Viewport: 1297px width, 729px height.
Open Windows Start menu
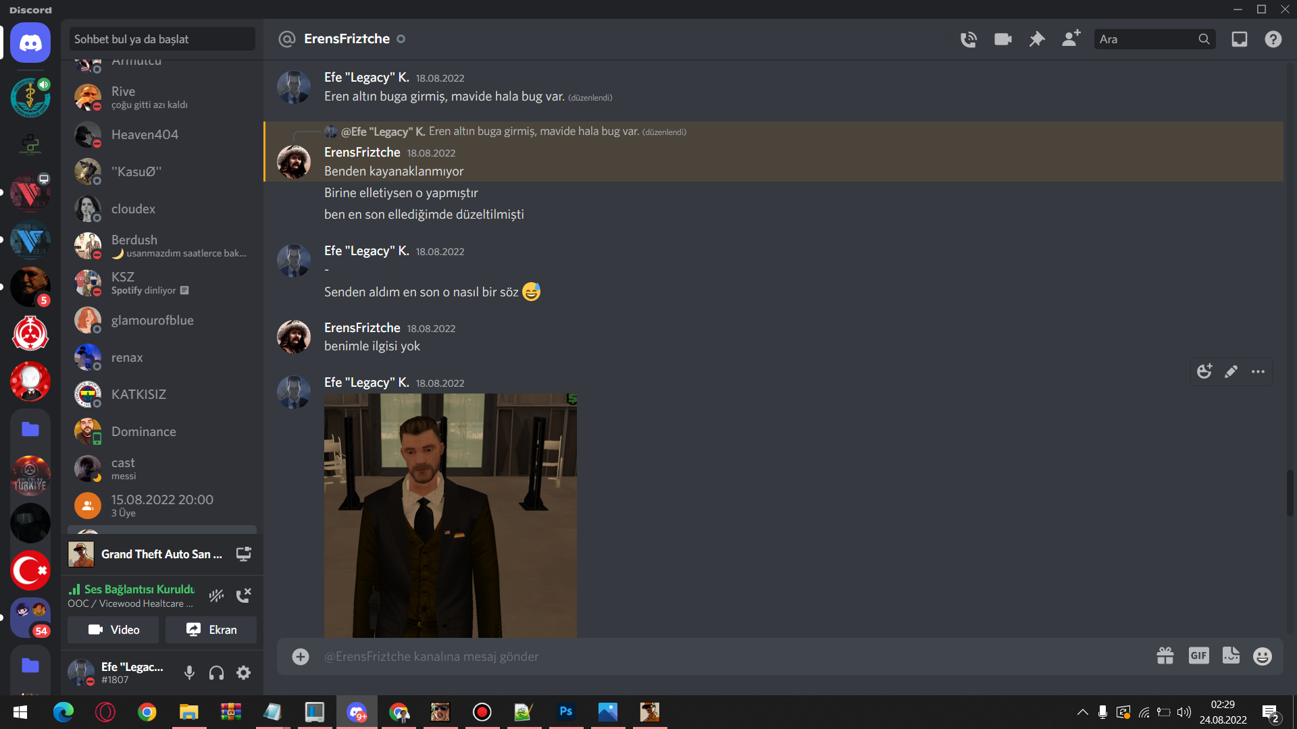pyautogui.click(x=20, y=712)
